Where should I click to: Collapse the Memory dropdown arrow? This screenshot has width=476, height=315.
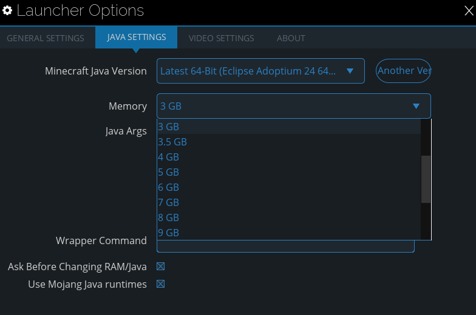[x=416, y=106]
